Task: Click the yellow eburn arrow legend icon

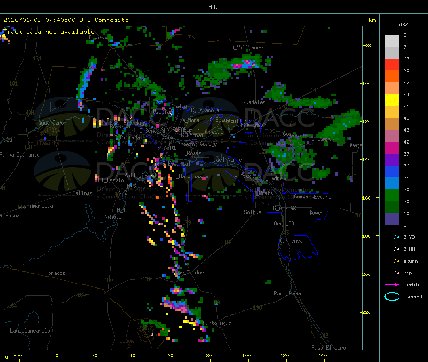Action: point(392,261)
